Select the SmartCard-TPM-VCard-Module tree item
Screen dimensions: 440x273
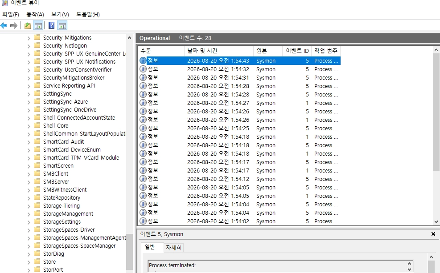click(x=81, y=158)
